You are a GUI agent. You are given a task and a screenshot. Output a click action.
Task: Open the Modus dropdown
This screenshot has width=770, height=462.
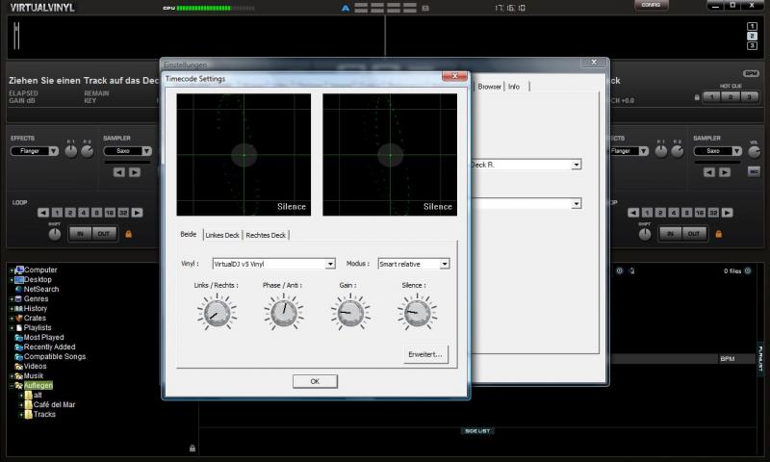(x=445, y=264)
